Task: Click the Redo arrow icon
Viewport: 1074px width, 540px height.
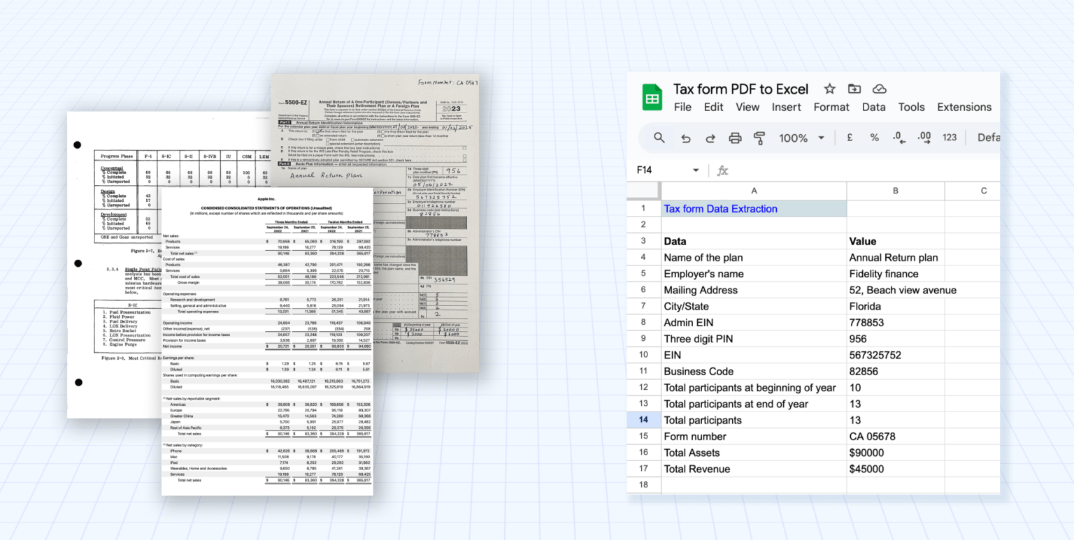Action: tap(712, 138)
